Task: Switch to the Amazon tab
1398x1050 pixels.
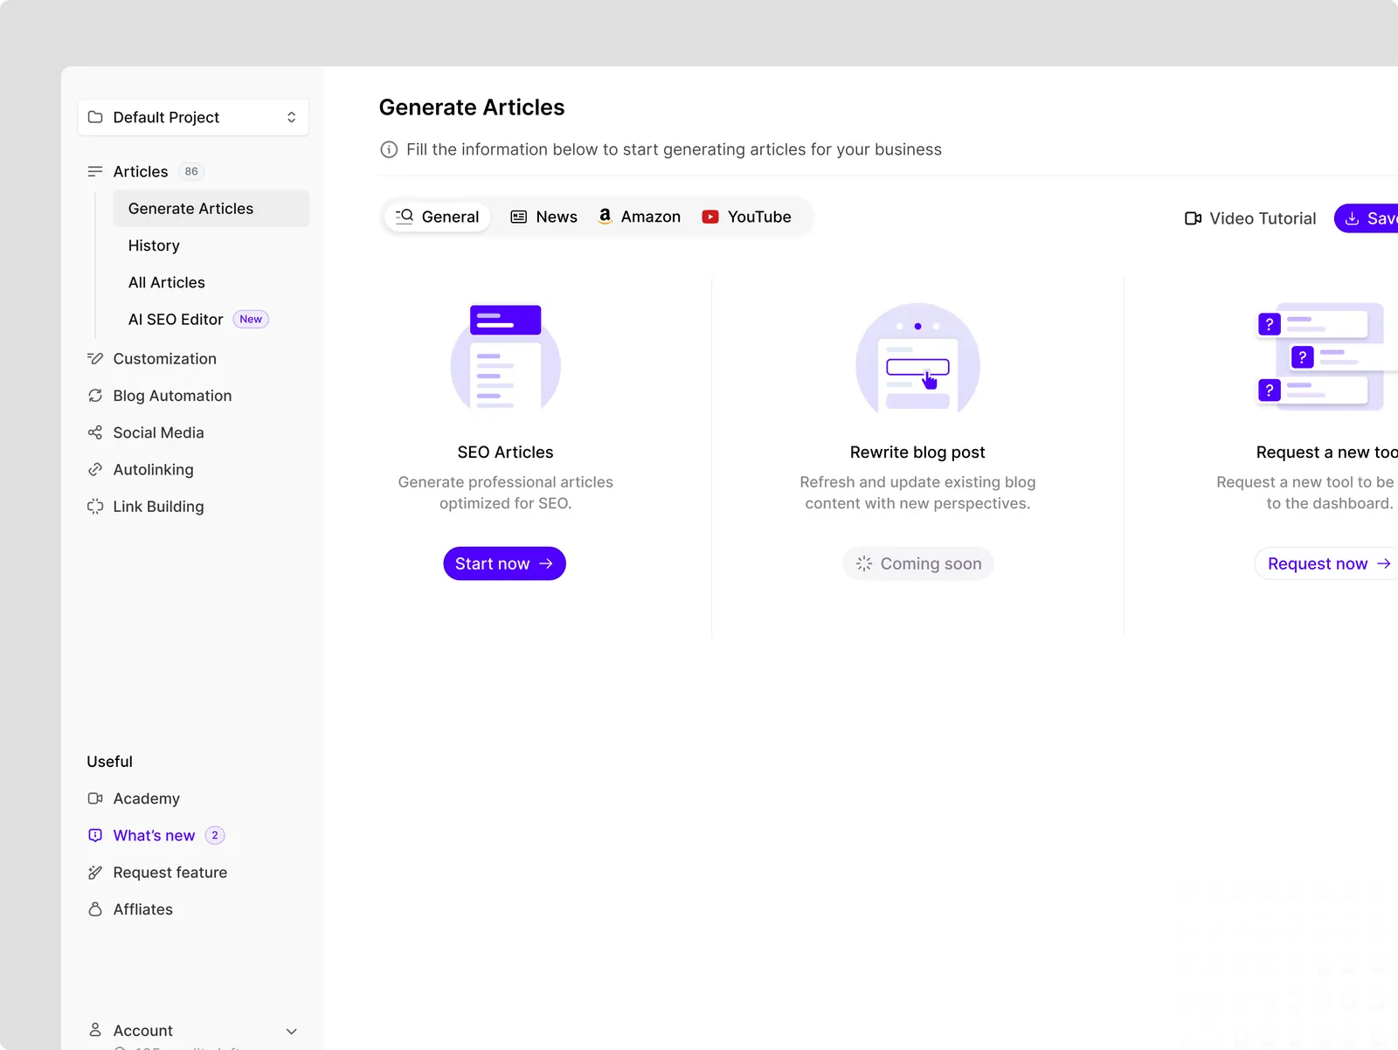Action: [639, 217]
